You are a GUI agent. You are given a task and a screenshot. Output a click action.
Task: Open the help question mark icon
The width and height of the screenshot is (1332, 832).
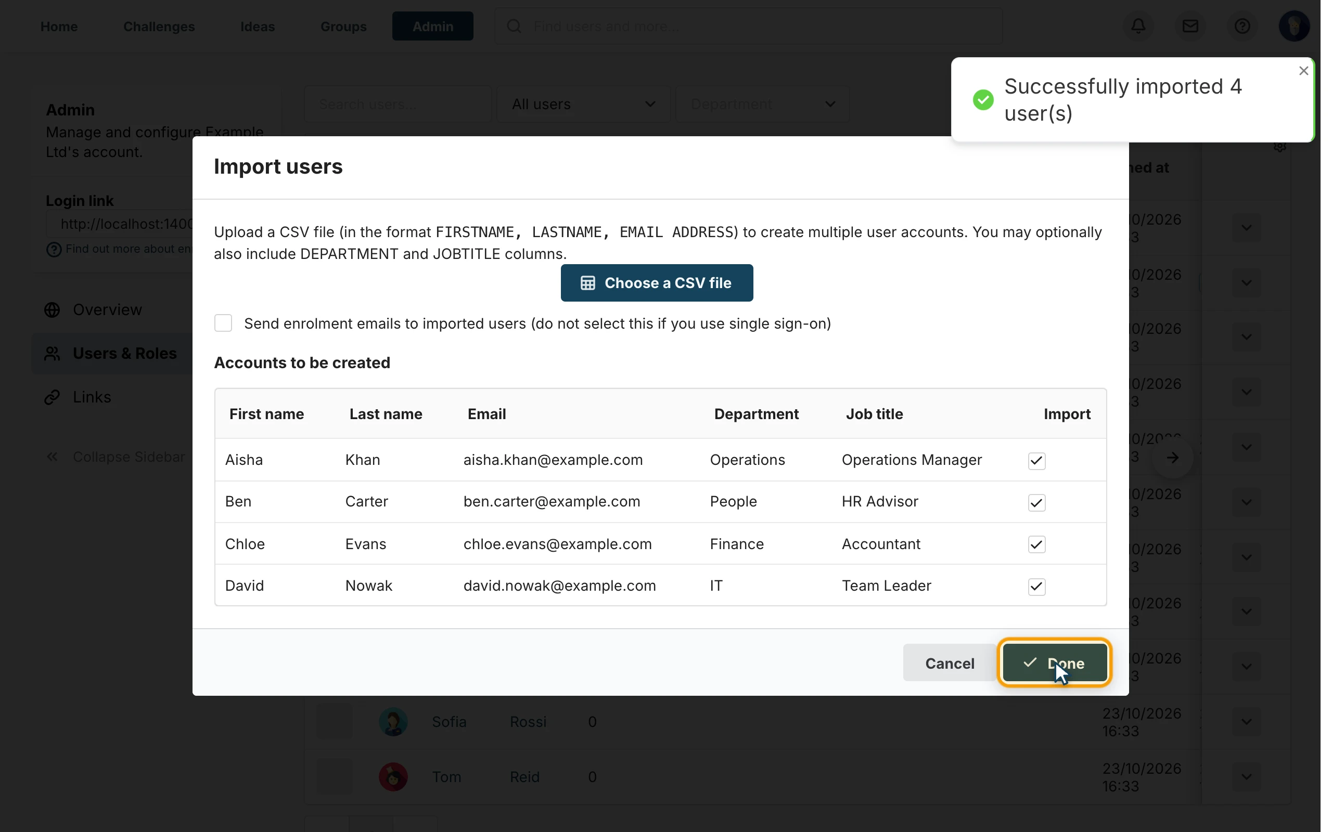click(x=1242, y=26)
